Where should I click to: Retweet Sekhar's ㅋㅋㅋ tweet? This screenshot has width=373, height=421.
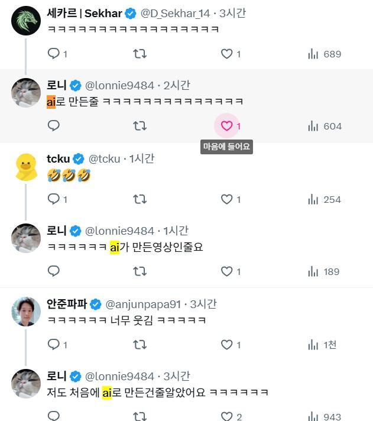pos(140,54)
